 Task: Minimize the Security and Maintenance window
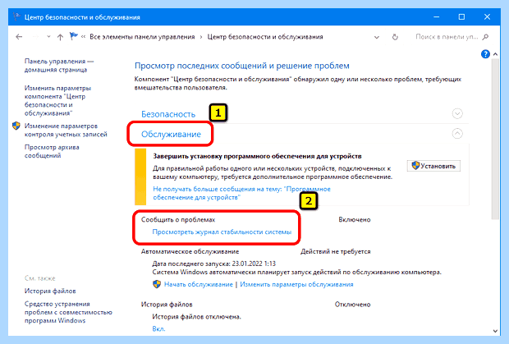point(436,17)
